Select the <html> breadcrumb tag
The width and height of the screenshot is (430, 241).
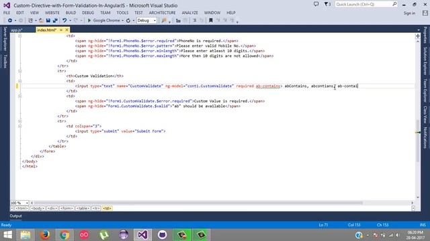point(21,208)
